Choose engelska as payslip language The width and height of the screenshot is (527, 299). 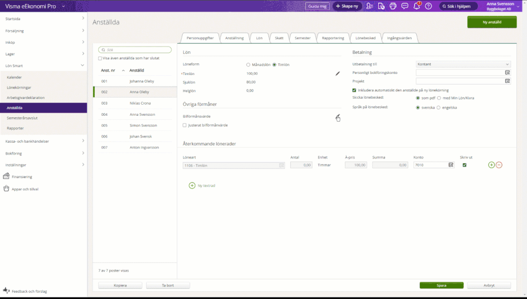438,107
